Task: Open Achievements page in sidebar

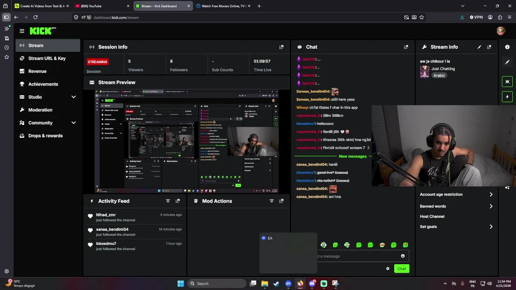Action: [48, 84]
